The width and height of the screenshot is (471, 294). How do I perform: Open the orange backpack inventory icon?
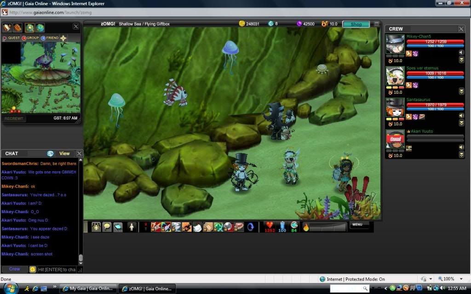[17, 28]
